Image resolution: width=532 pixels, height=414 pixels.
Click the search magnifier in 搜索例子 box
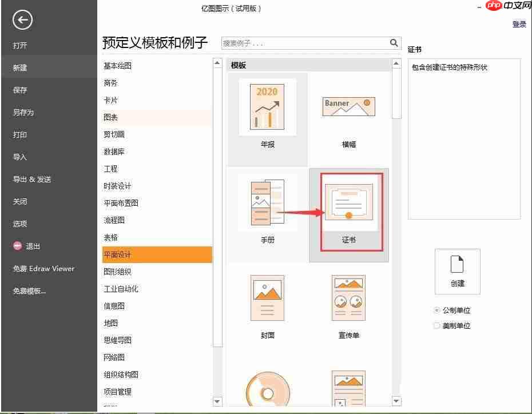click(x=394, y=43)
